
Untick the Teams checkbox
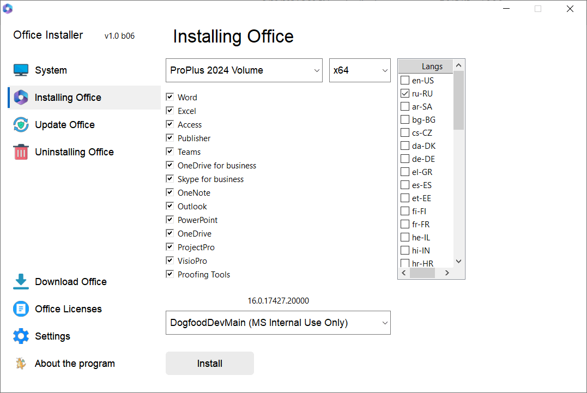coord(170,151)
